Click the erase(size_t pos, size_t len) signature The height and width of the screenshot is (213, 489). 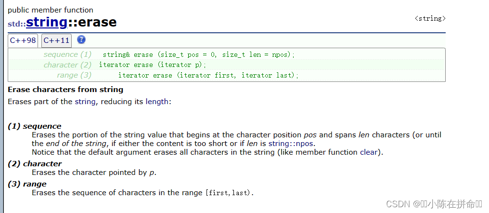[x=199, y=54]
